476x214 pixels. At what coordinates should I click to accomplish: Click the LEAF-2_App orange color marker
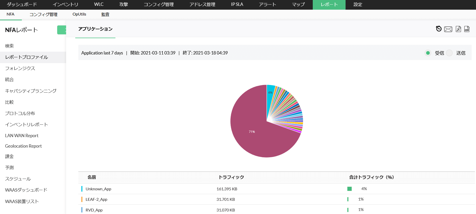point(82,199)
